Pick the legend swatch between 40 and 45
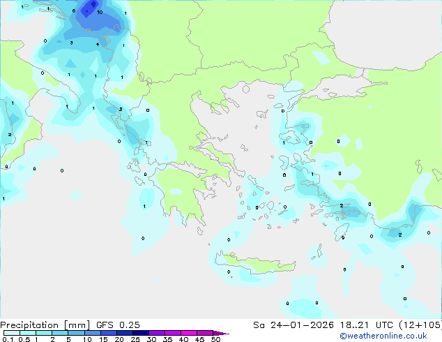The height and width of the screenshot is (342, 442). pos(189,333)
